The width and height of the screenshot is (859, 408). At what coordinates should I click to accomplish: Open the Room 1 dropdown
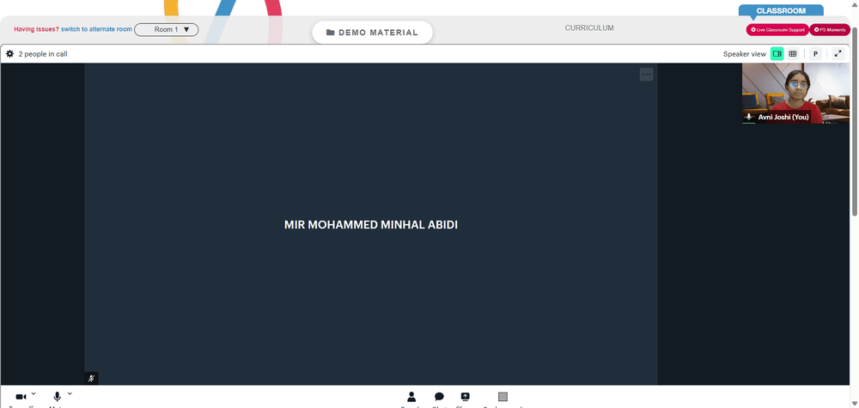pyautogui.click(x=167, y=29)
